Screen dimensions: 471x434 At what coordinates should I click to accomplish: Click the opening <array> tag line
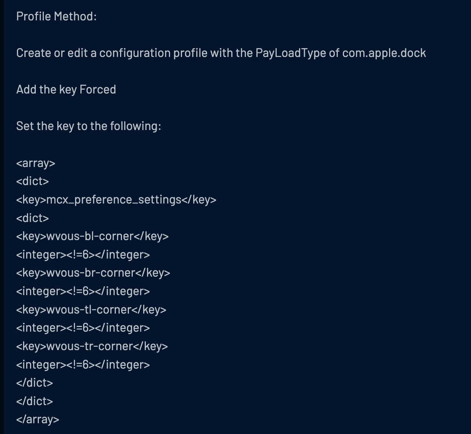(36, 163)
